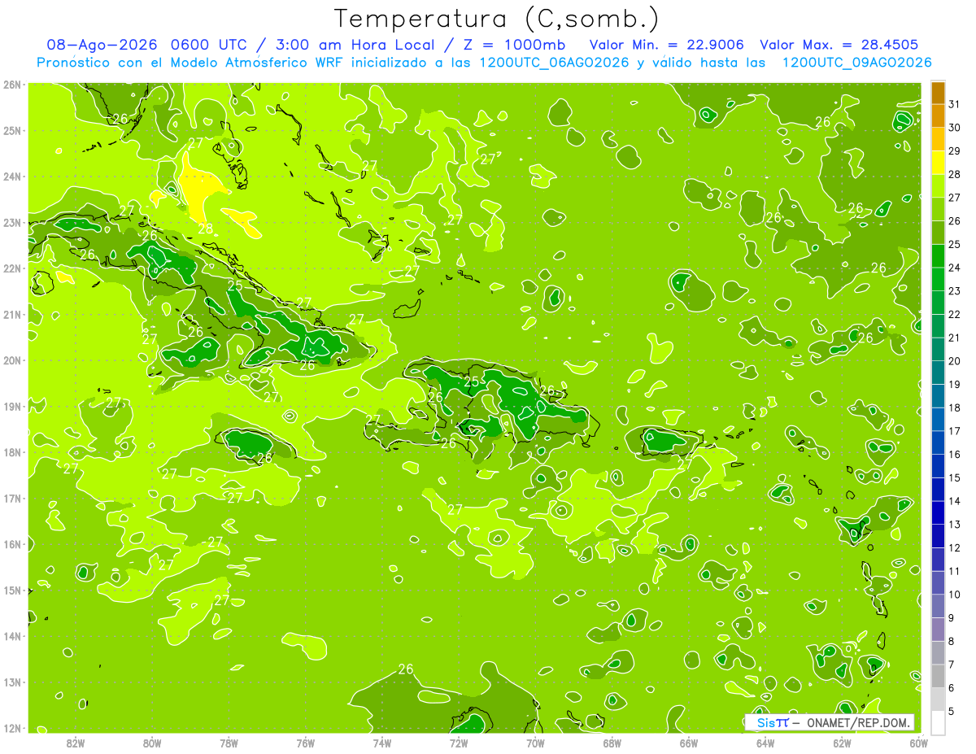Click the blue legend swatch between 17 and 18

(x=938, y=419)
